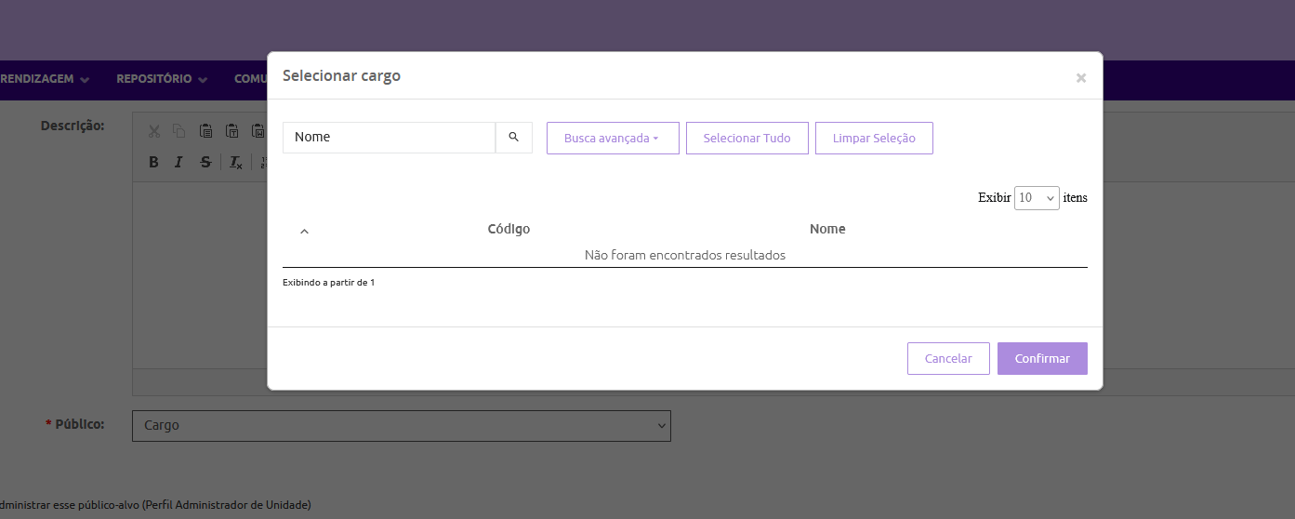Click the Cut scissors icon in editor
Viewport: 1295px width, 519px height.
[x=154, y=131]
